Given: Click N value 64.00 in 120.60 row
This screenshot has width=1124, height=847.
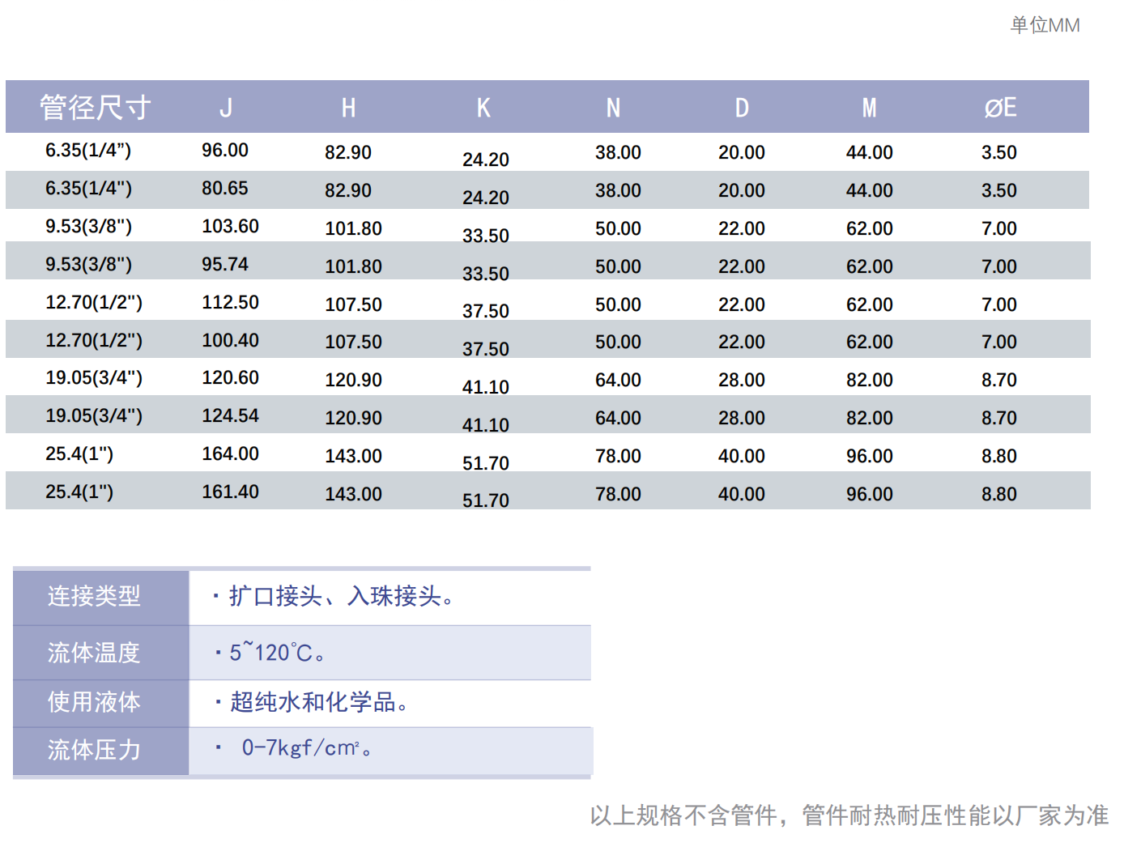Looking at the screenshot, I should [618, 380].
